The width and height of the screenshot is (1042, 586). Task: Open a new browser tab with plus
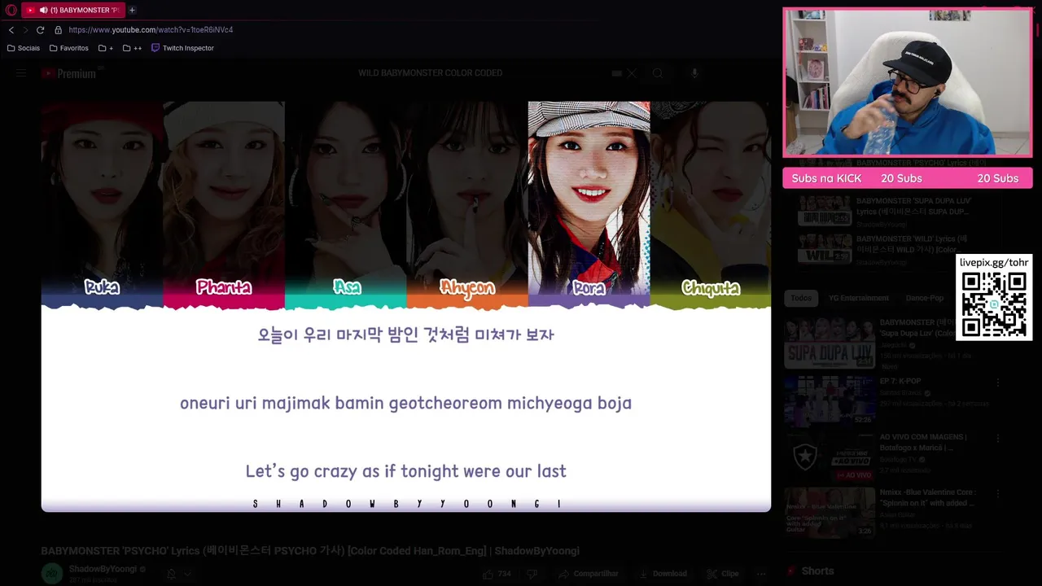[x=132, y=10]
